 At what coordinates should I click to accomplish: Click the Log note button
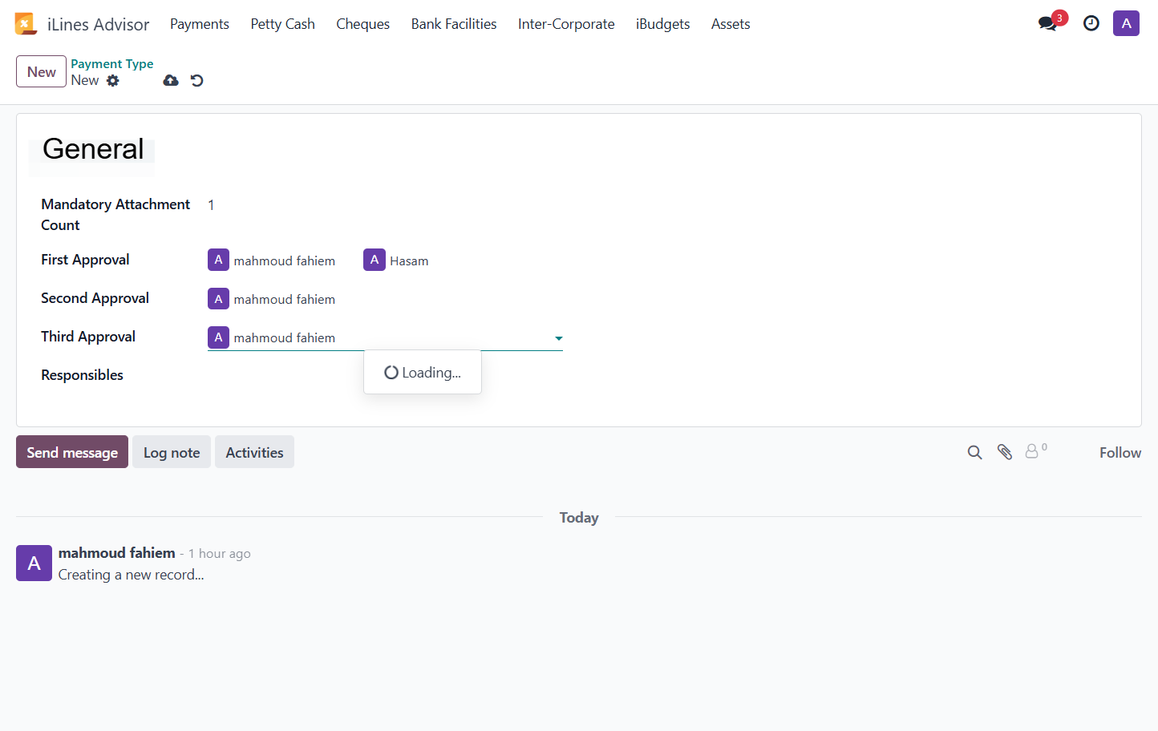(x=172, y=452)
